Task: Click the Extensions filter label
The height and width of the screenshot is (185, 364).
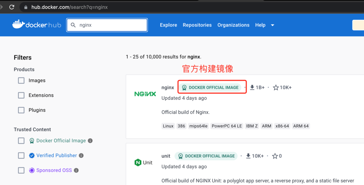Action: 41,95
